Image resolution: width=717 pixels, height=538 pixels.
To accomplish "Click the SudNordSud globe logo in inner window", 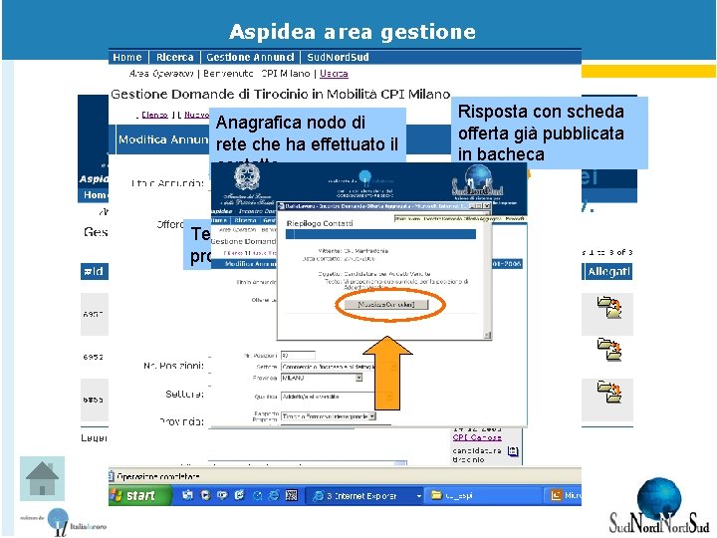I will [x=477, y=181].
